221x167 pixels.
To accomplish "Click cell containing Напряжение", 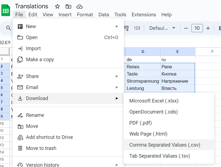I will pos(178,81).
